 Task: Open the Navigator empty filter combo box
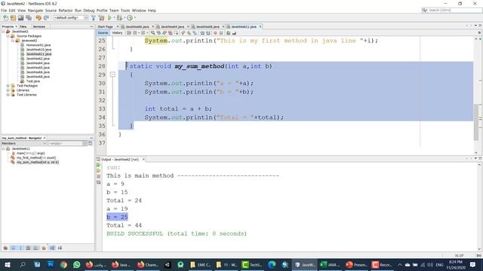pos(67,144)
